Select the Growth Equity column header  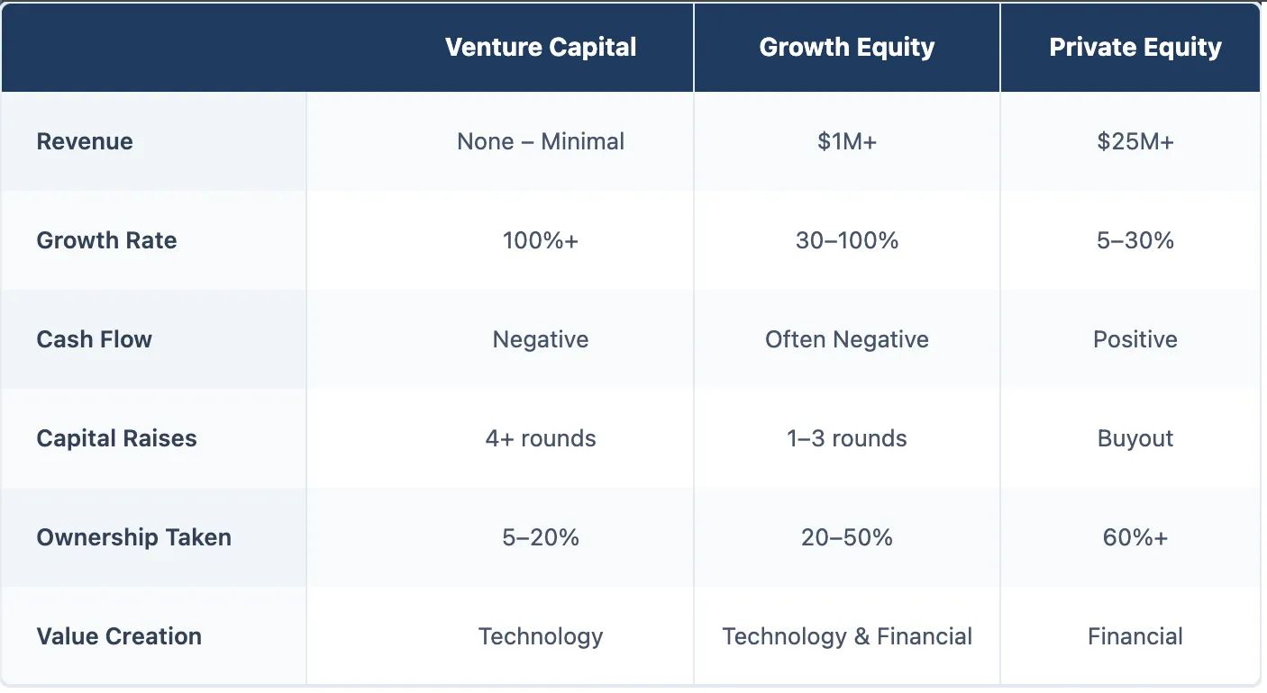click(847, 47)
